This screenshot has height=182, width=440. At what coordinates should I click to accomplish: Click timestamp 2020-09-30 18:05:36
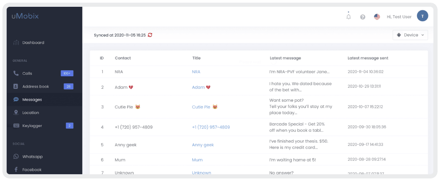click(x=367, y=127)
